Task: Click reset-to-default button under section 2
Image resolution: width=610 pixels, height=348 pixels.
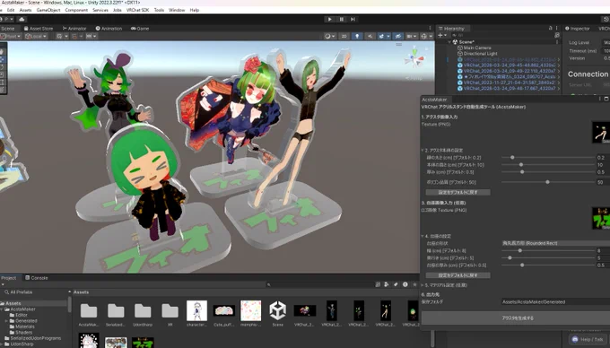Action: (x=457, y=193)
